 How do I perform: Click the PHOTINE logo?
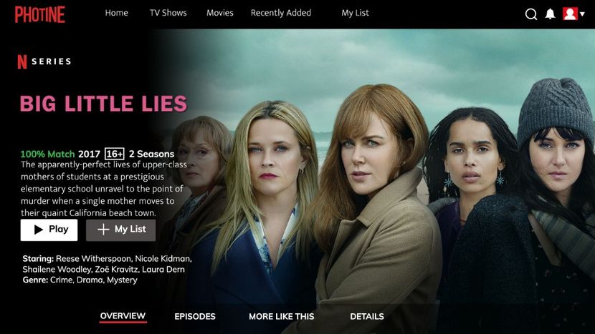point(40,14)
